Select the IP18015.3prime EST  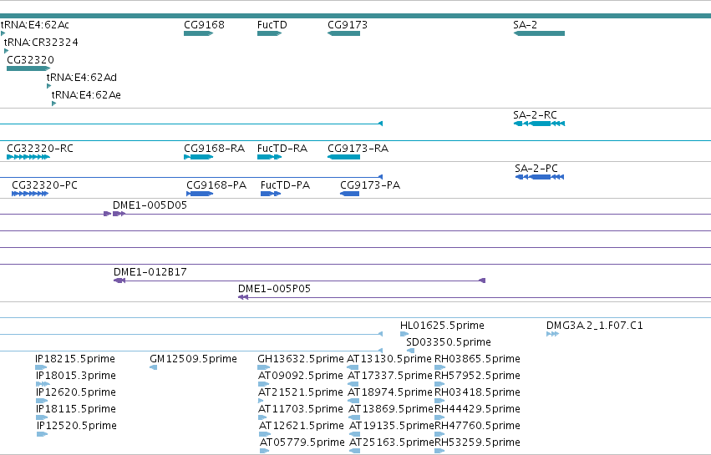[x=43, y=384]
